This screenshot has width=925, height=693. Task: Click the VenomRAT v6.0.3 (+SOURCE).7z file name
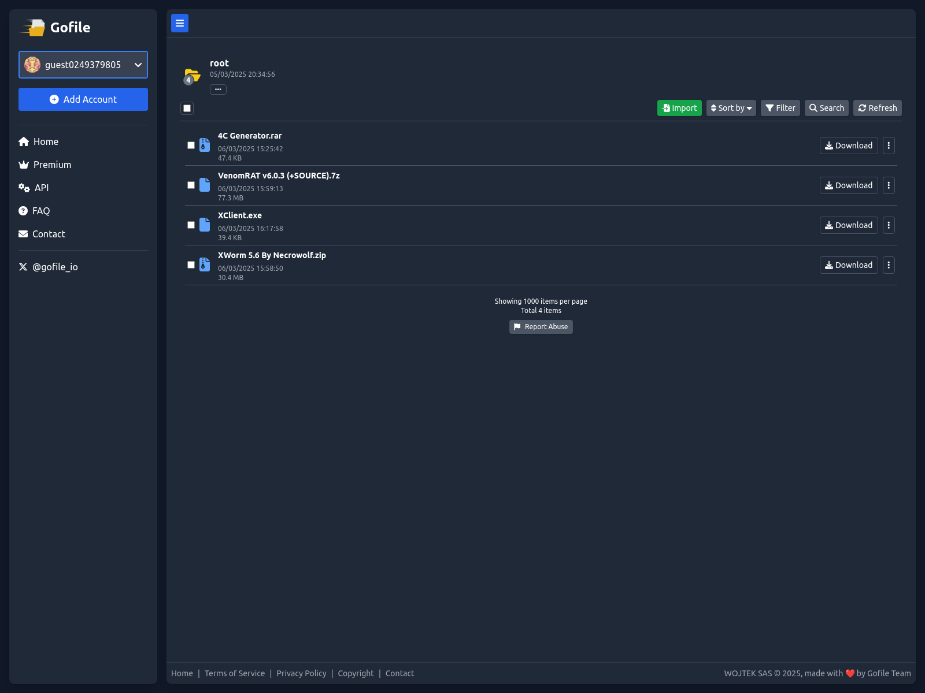pos(279,176)
